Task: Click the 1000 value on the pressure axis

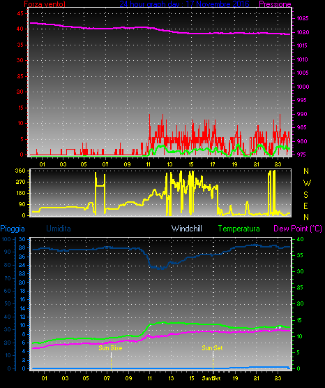Action: pos(303,87)
